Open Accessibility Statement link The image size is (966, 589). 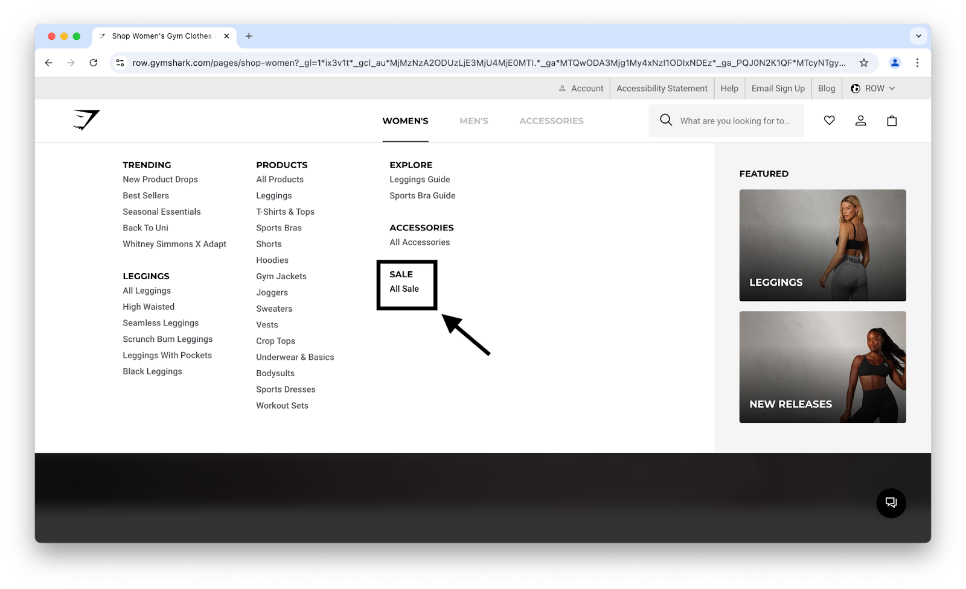pyautogui.click(x=662, y=88)
